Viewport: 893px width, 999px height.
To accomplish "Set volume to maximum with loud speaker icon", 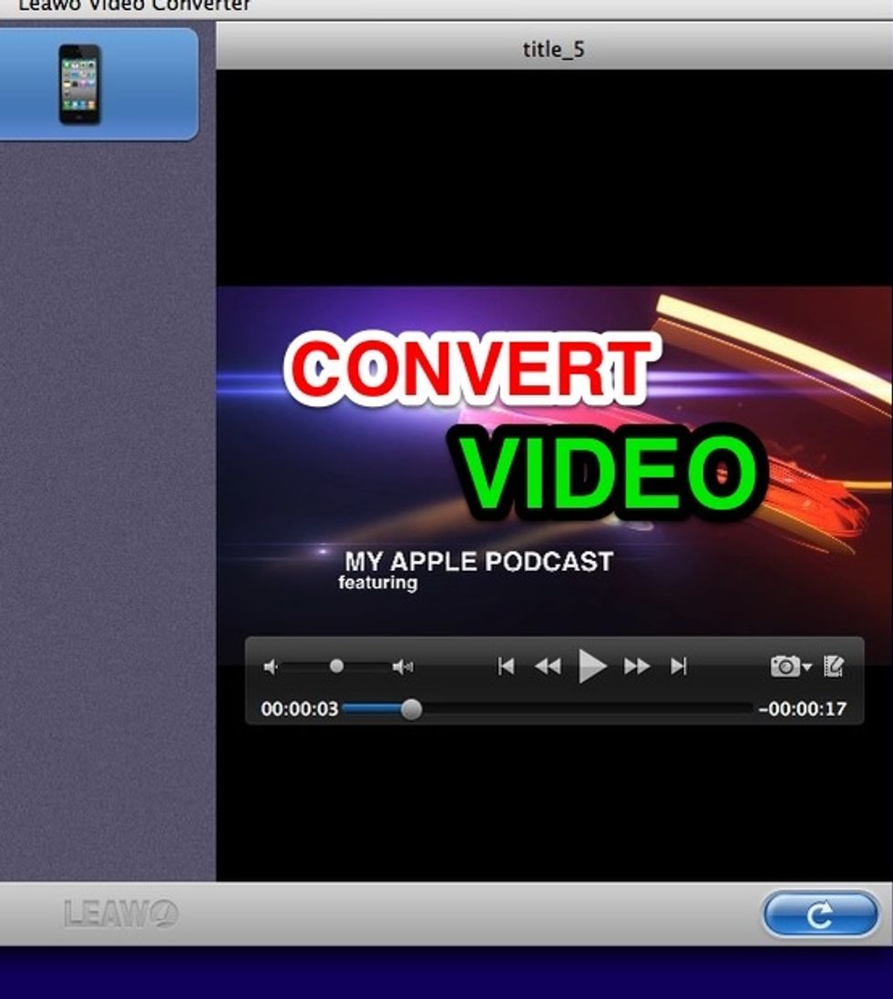I will point(403,667).
